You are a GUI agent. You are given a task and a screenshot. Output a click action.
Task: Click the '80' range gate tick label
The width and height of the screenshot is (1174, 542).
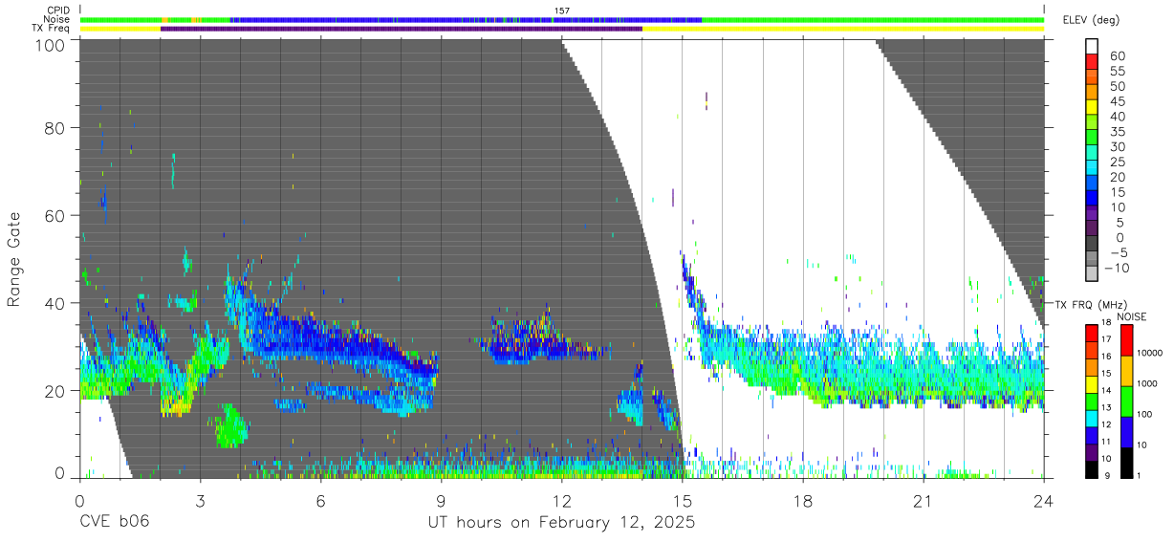click(56, 128)
